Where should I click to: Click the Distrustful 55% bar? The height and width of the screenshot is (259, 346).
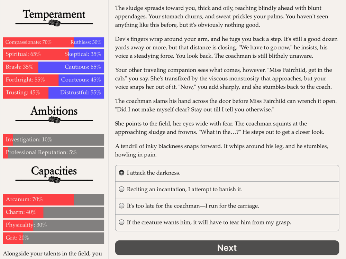(76, 93)
